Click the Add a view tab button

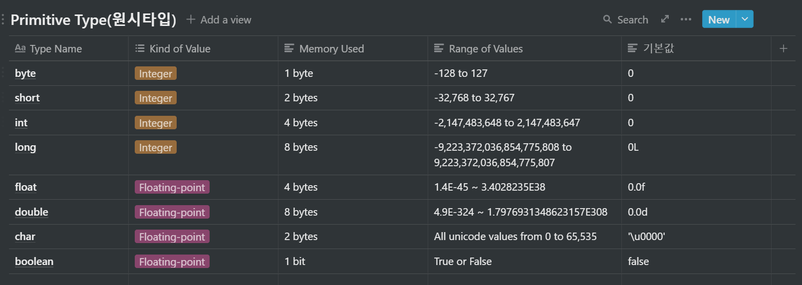[x=219, y=20]
